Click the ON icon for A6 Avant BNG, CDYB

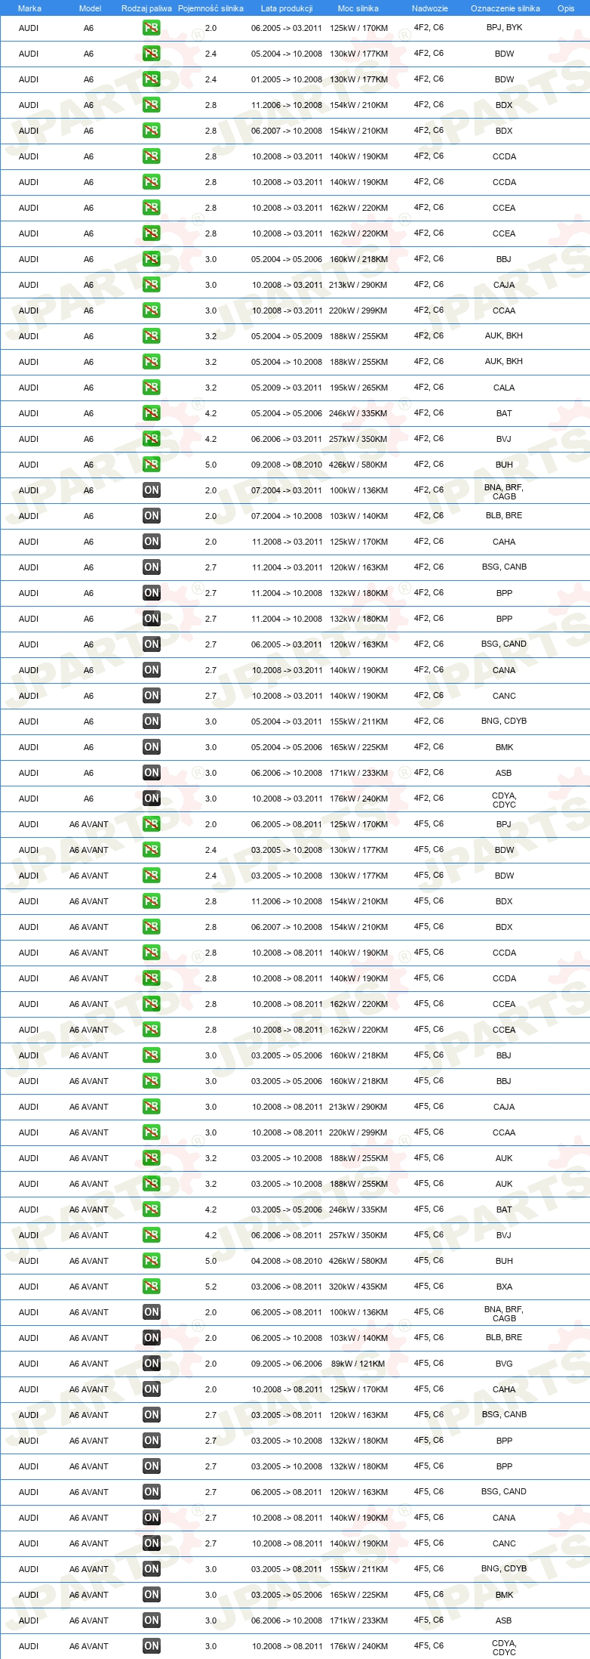point(151,1569)
